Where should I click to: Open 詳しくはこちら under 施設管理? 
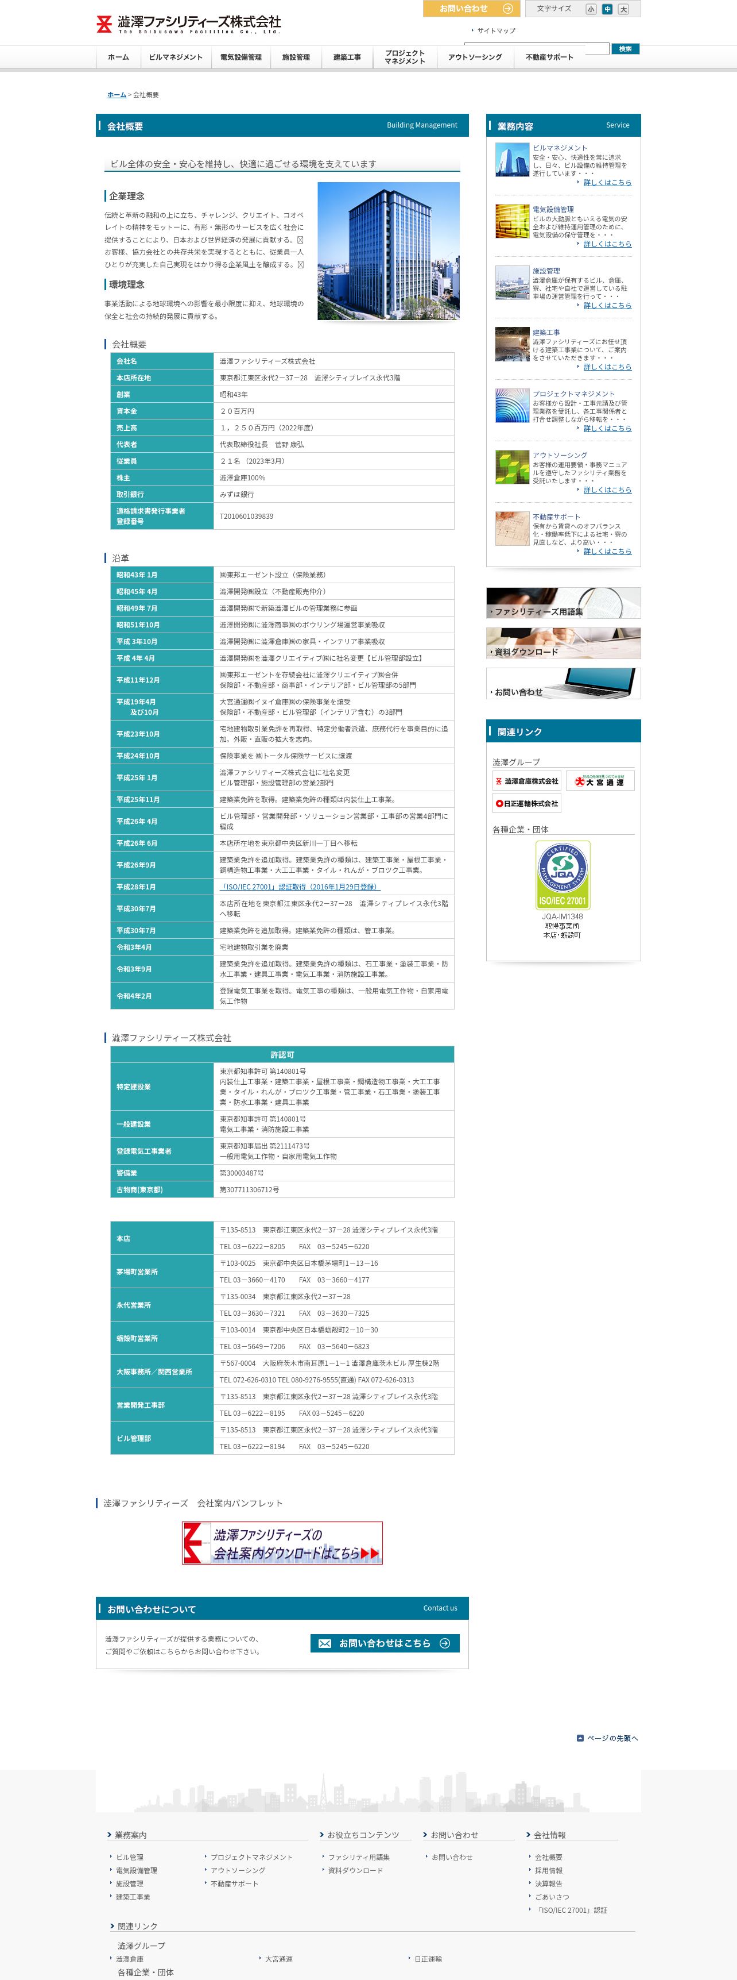click(607, 306)
